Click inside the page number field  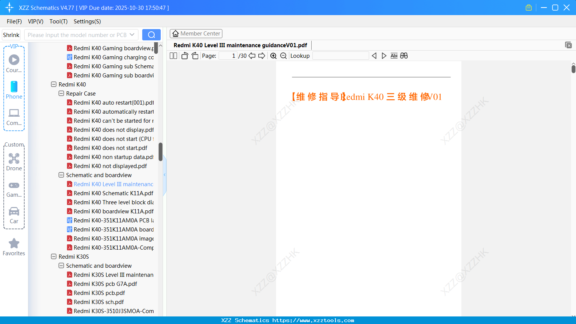227,56
